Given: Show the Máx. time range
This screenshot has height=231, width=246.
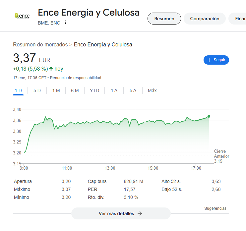Looking at the screenshot, I should pyautogui.click(x=153, y=91).
